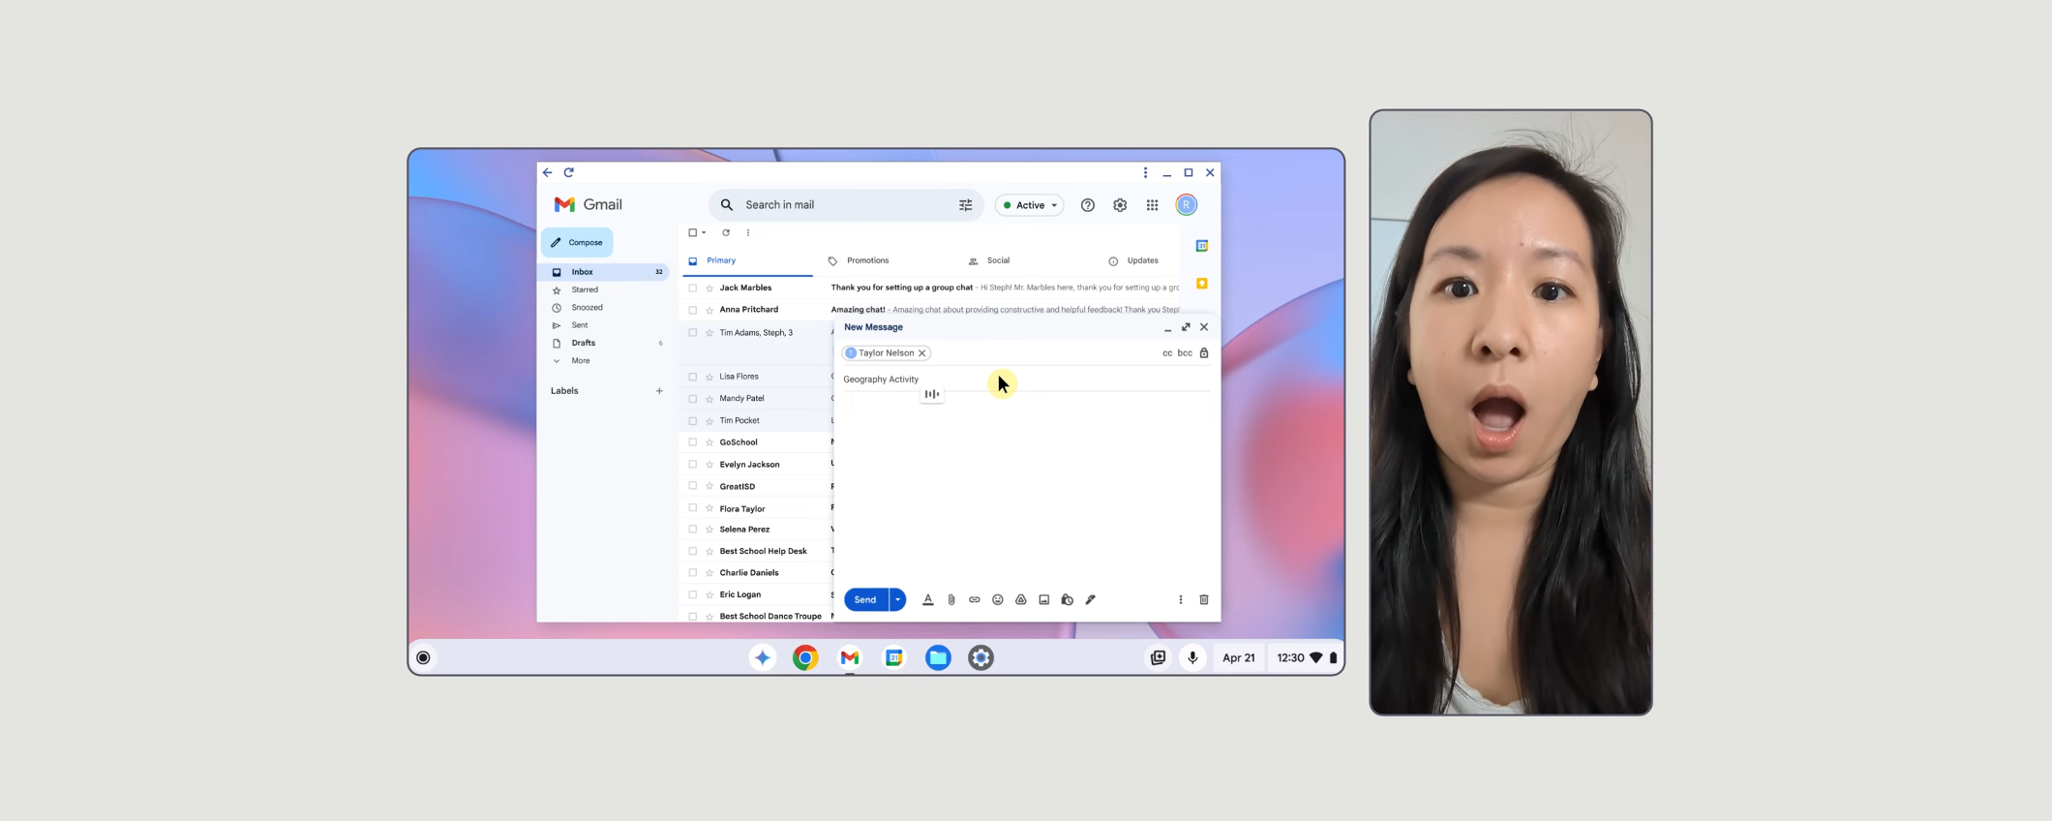Click the Geography Activity subject field
2052x821 pixels.
coord(1026,380)
